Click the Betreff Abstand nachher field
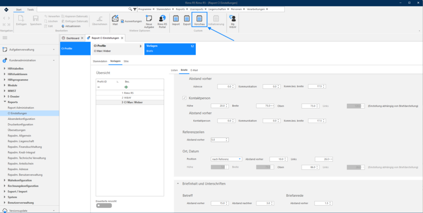The width and height of the screenshot is (423, 213). pyautogui.click(x=265, y=203)
